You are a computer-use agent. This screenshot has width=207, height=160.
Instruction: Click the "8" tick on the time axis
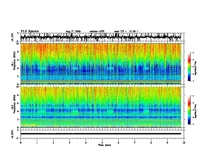click(x=151, y=143)
